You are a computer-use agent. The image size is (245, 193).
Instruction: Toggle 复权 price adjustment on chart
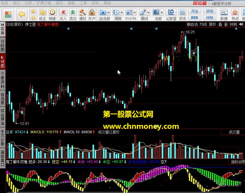point(212,24)
